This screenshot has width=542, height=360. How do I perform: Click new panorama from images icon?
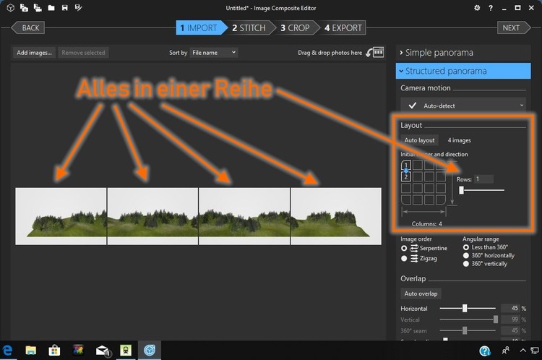coord(24,8)
